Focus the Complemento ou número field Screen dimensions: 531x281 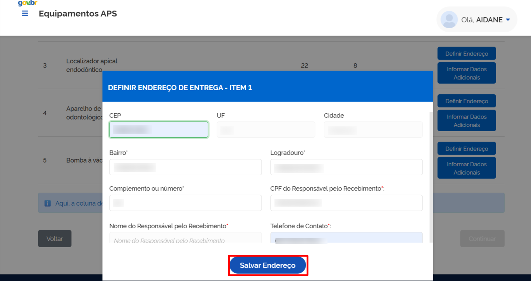click(x=185, y=203)
